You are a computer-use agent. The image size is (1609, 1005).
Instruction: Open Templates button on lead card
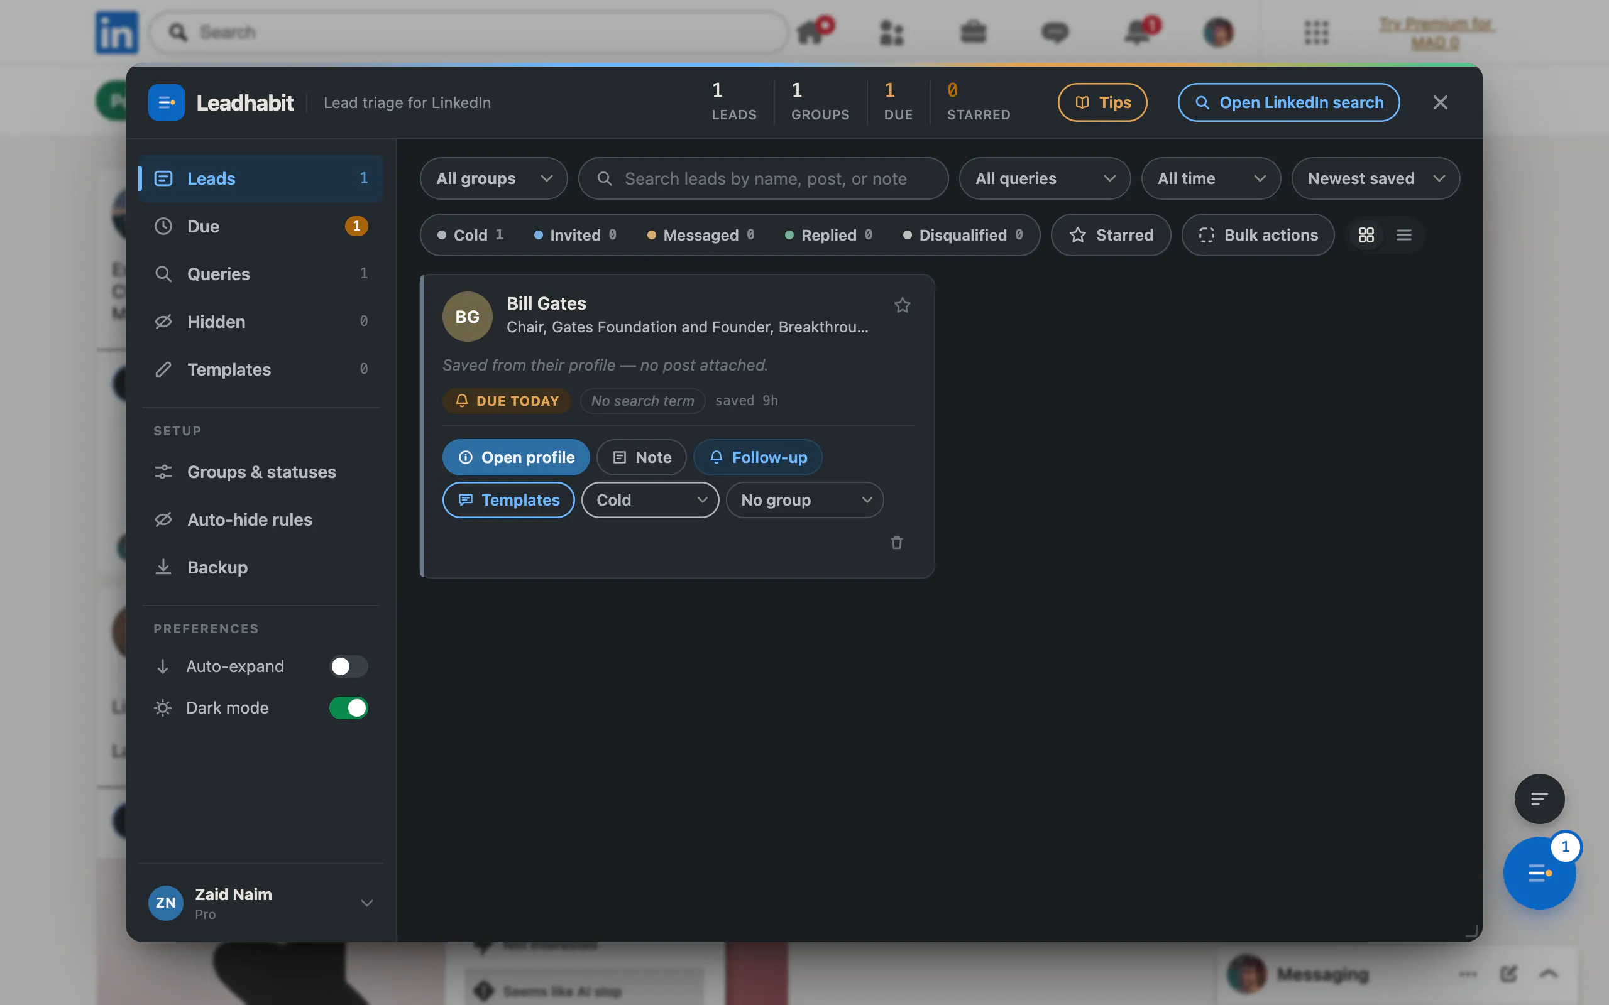508,500
